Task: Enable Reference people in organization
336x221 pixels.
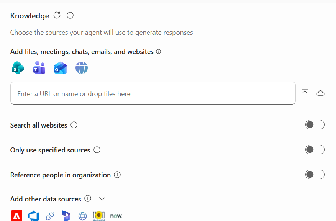Action: pyautogui.click(x=315, y=174)
